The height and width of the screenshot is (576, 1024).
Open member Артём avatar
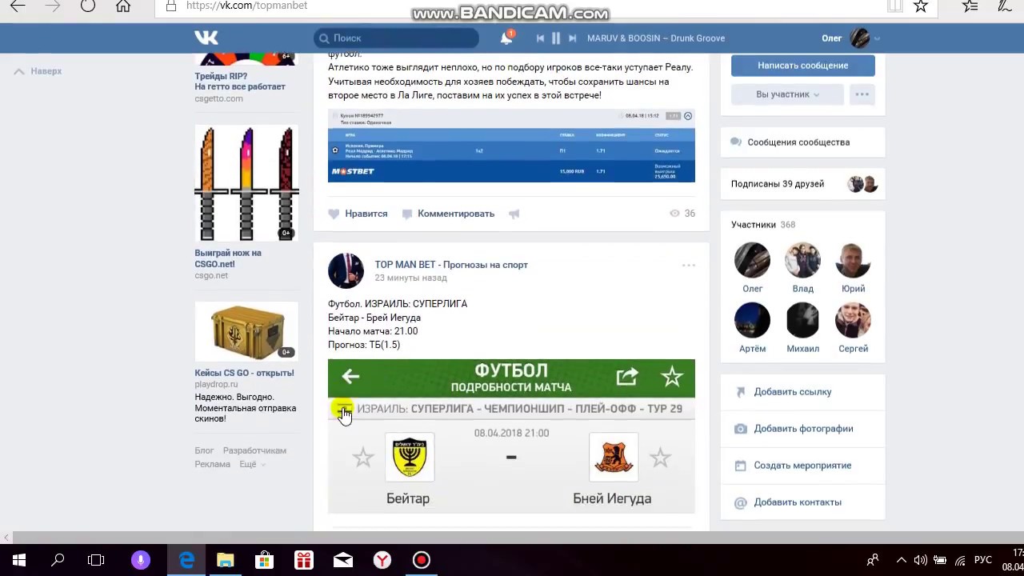click(x=752, y=321)
